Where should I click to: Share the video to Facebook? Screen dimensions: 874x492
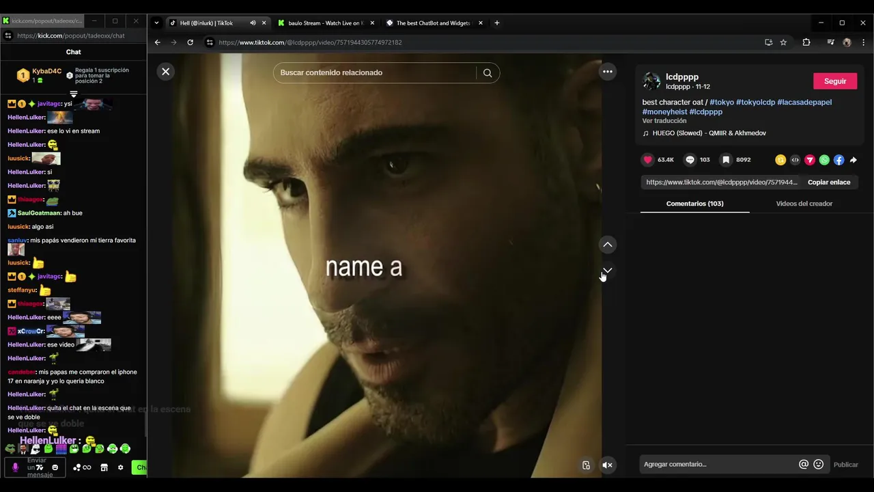point(838,160)
